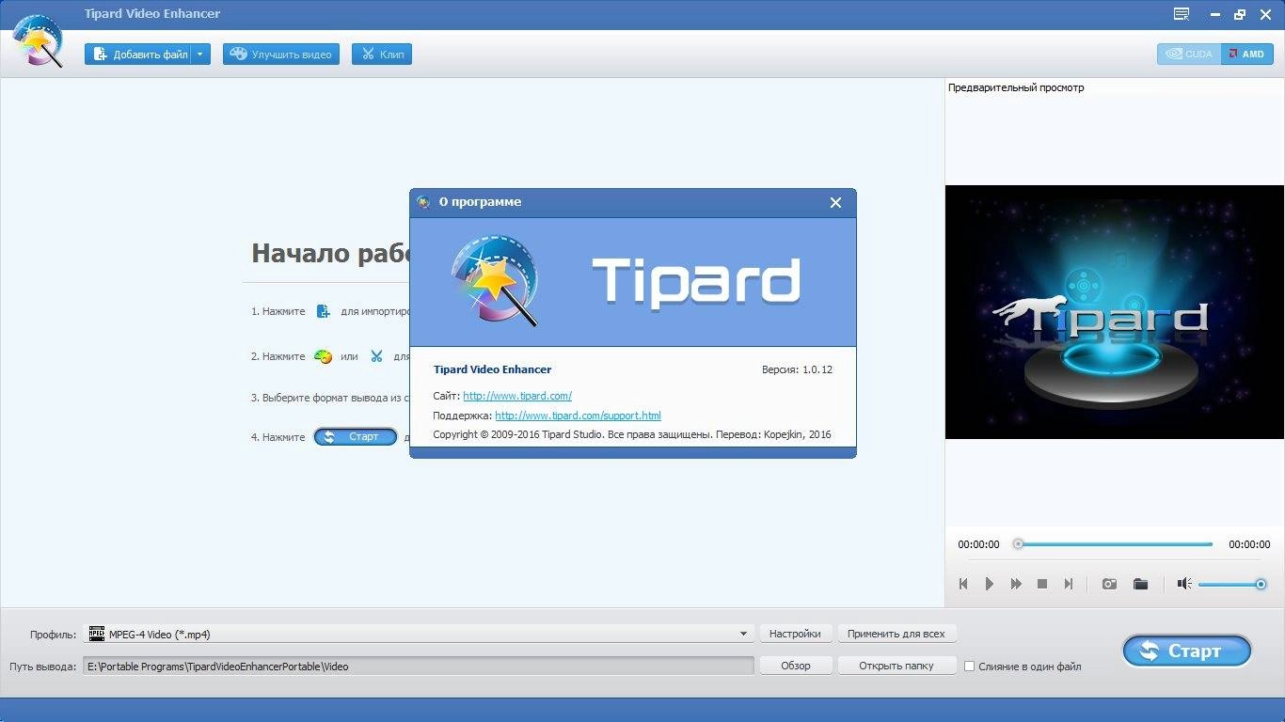Toggle CUDA acceleration
Viewport: 1285px width, 722px height.
tap(1189, 54)
